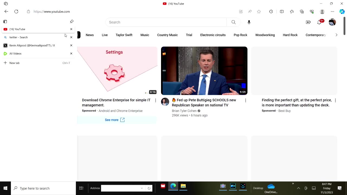The width and height of the screenshot is (347, 195).
Task: Open YouTube Create video menu
Action: pyautogui.click(x=308, y=22)
